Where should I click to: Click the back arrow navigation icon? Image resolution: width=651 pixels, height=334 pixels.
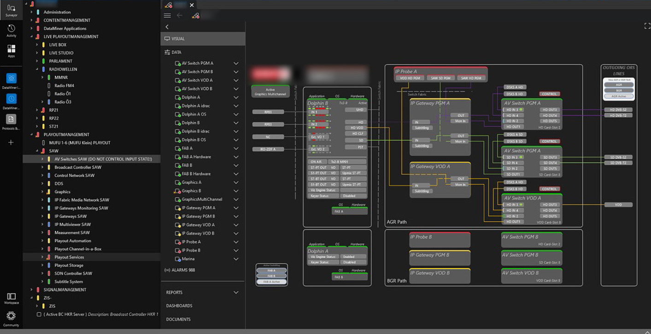(x=180, y=16)
